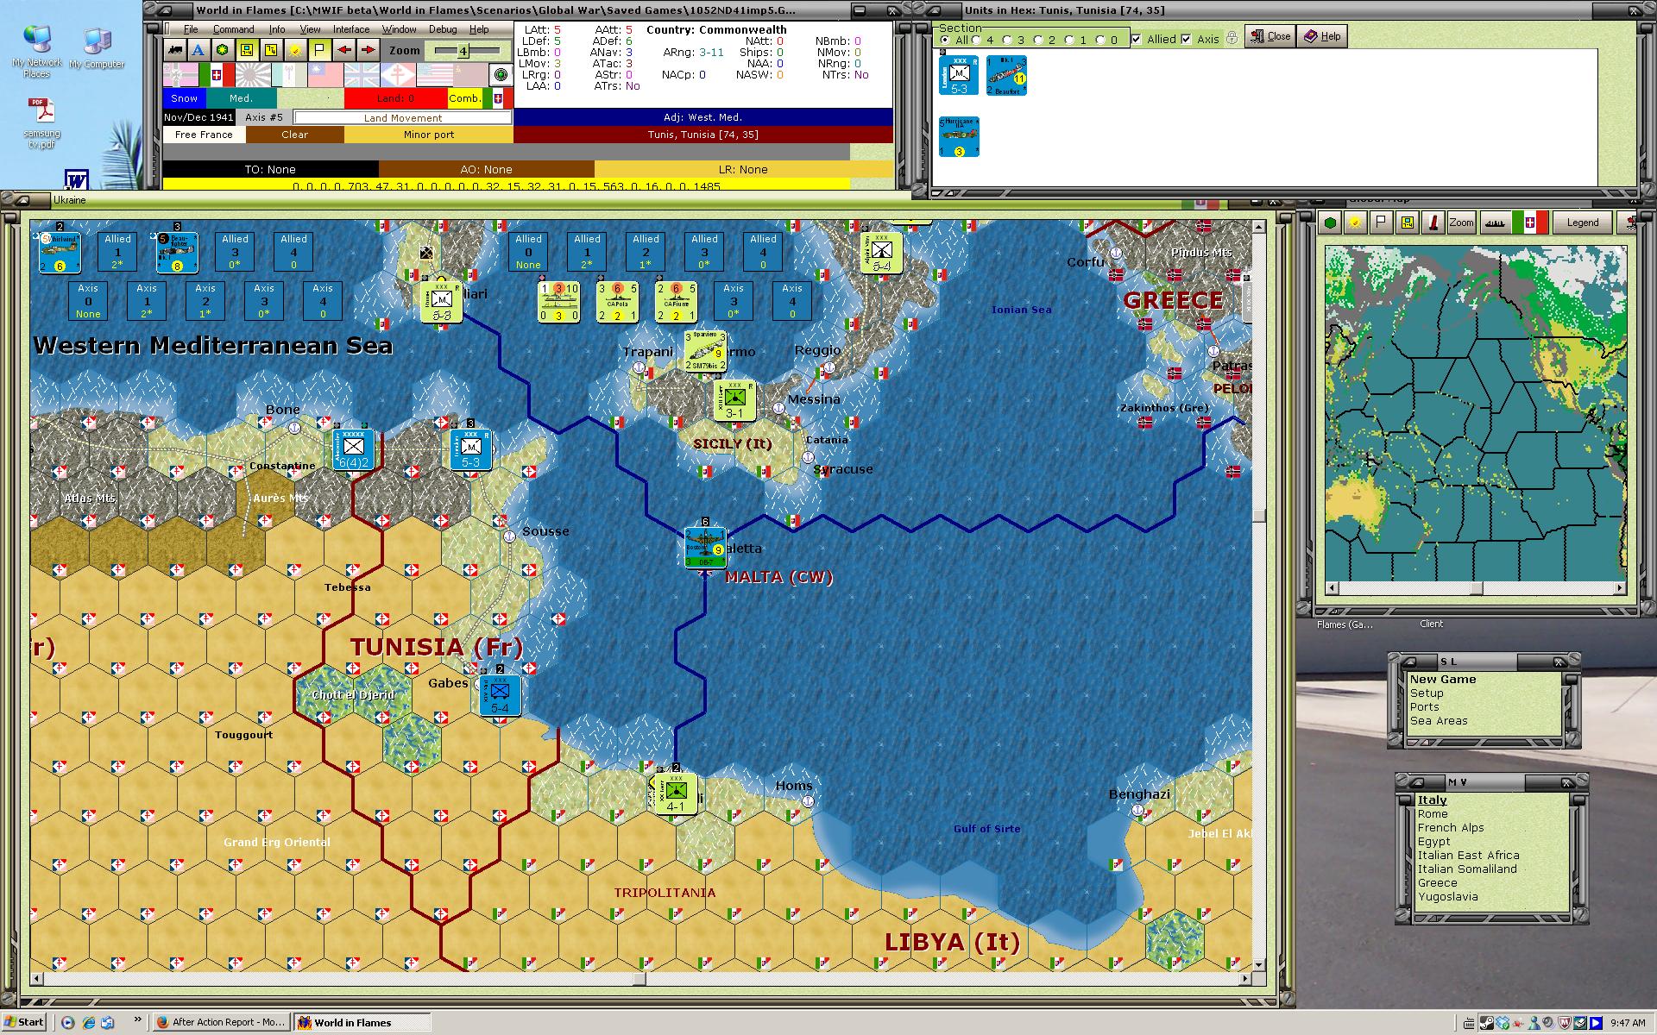This screenshot has width=1657, height=1035.
Task: Click Close button in Units in Hex window
Action: [1270, 36]
